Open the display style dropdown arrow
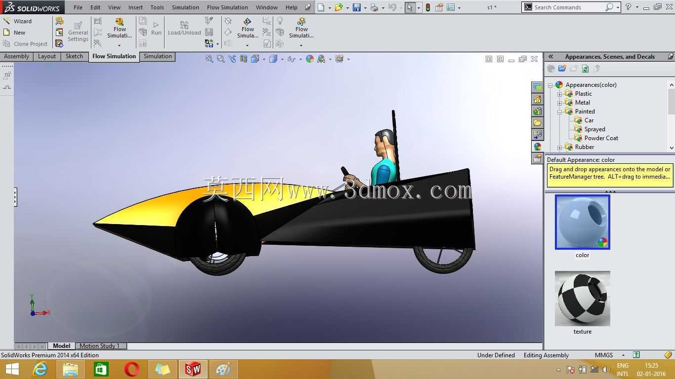675x379 pixels. pos(282,59)
